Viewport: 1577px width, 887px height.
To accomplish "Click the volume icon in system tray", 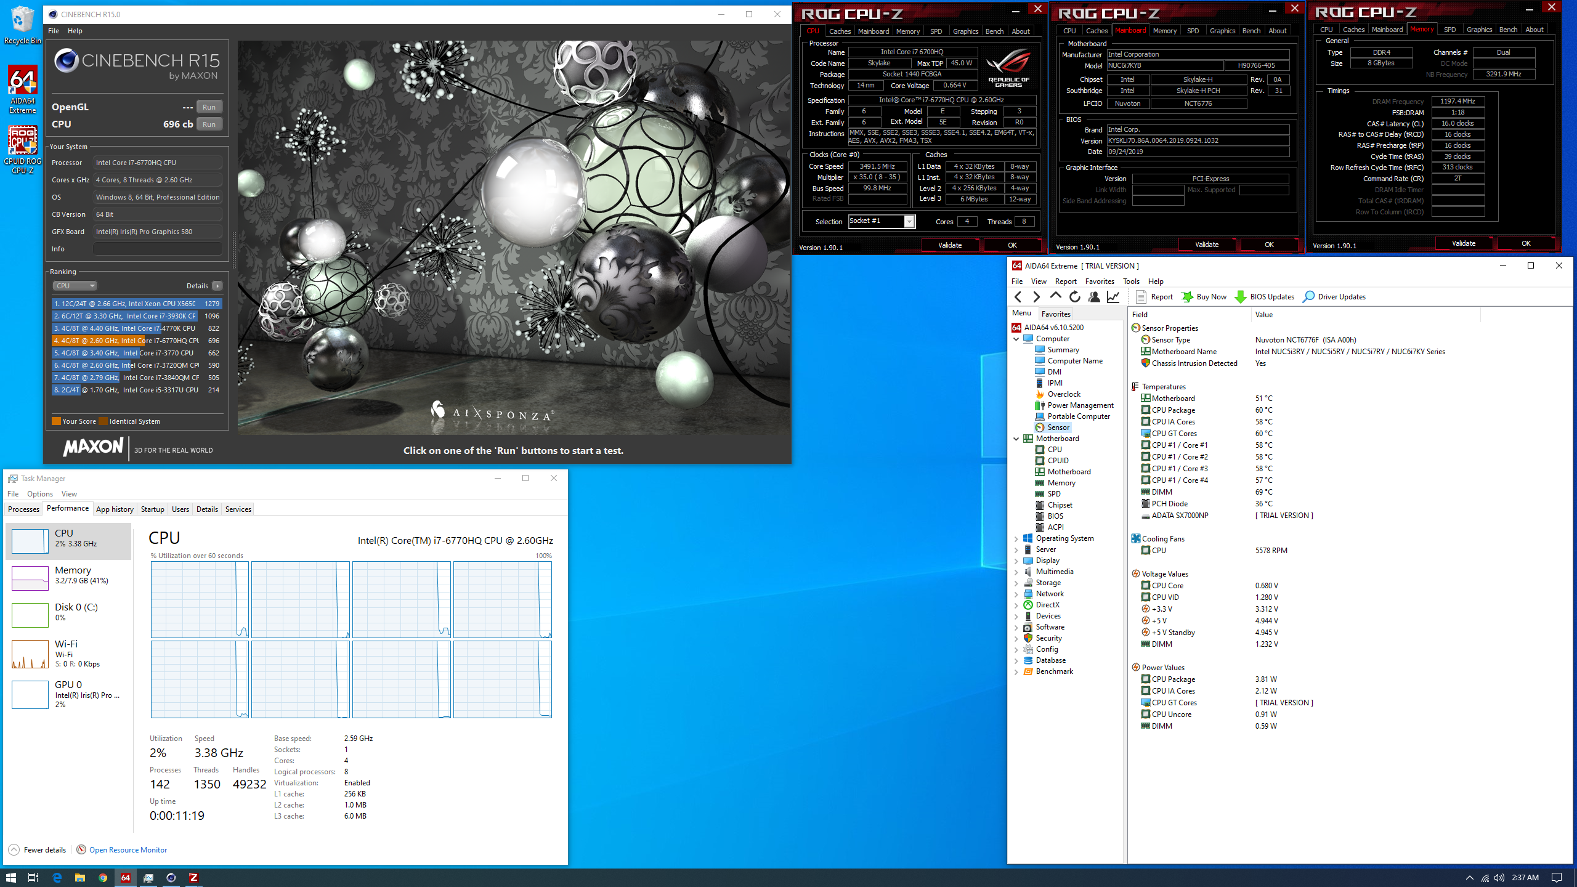I will click(x=1499, y=878).
